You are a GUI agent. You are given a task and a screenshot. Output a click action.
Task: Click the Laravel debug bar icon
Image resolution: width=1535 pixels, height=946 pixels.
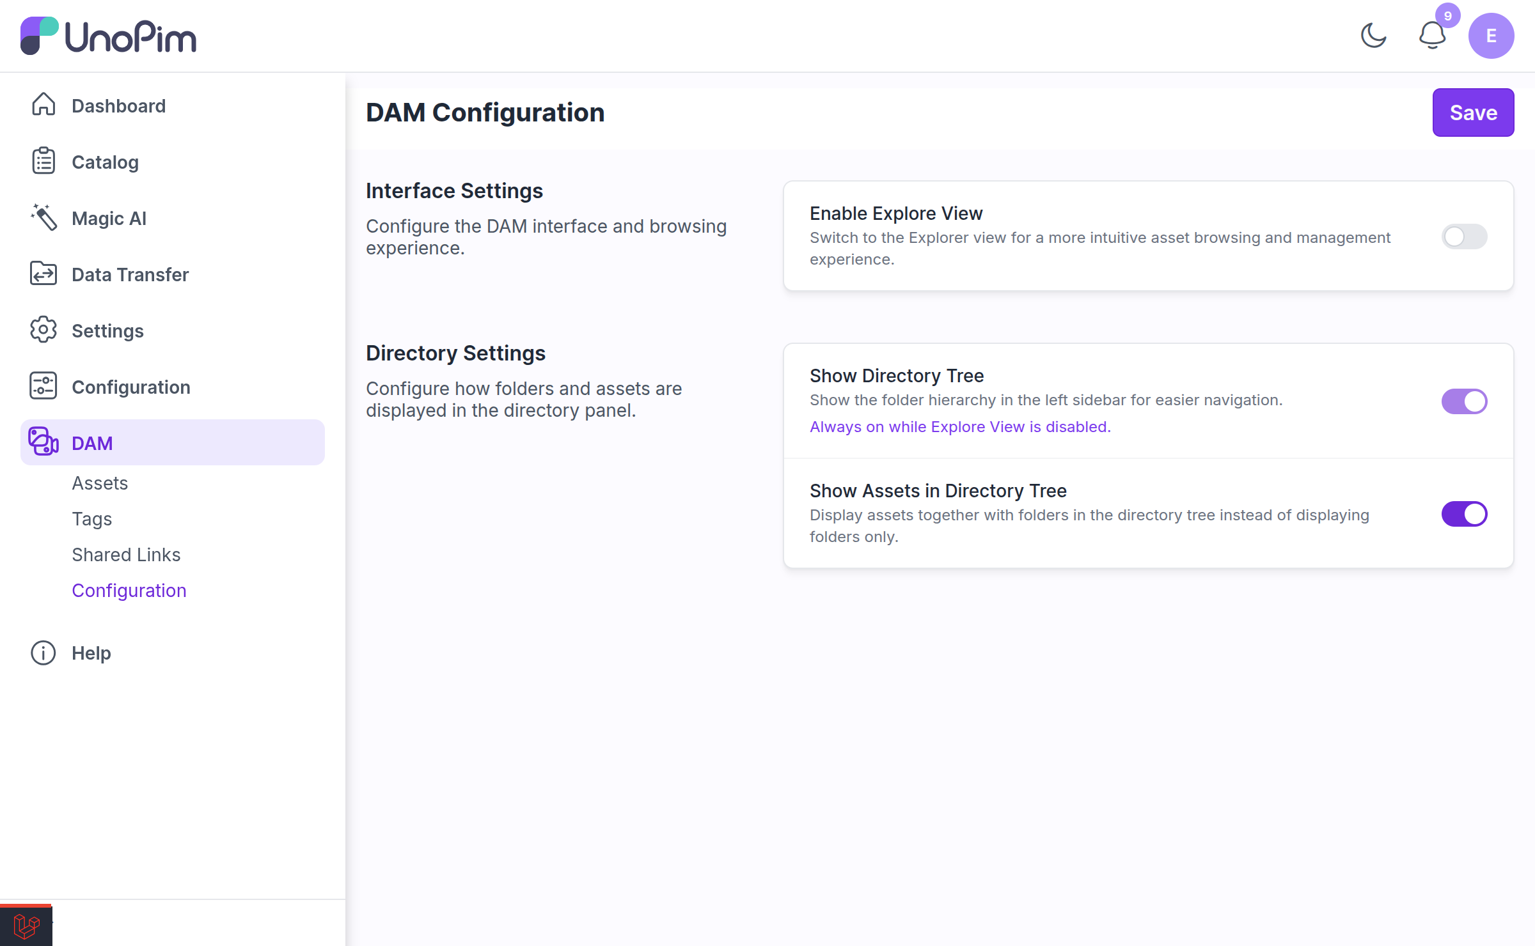tap(26, 925)
